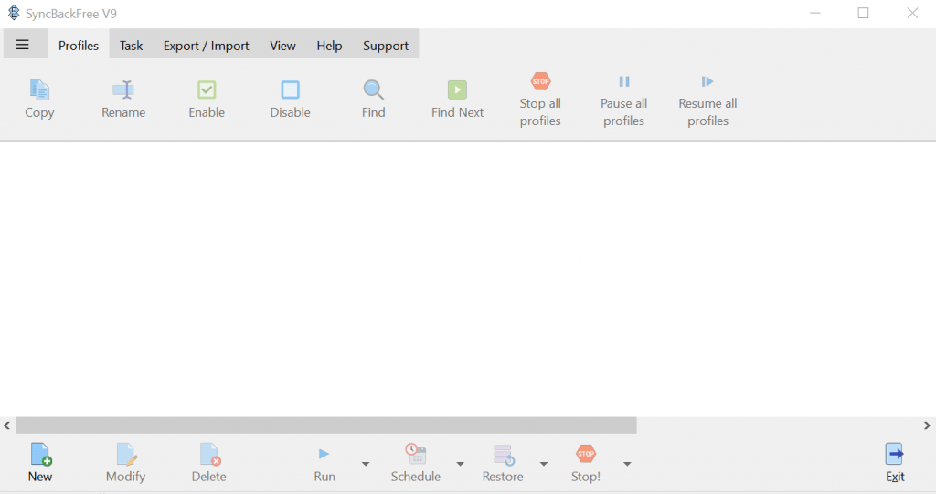Click the Restore icon
This screenshot has height=494, width=936.
tap(504, 455)
